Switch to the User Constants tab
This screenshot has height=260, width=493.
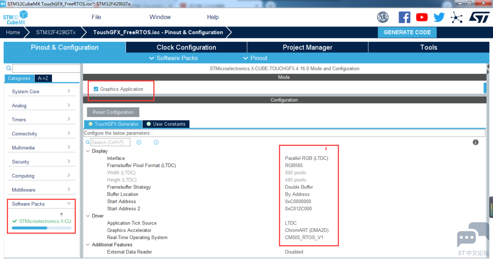point(166,124)
